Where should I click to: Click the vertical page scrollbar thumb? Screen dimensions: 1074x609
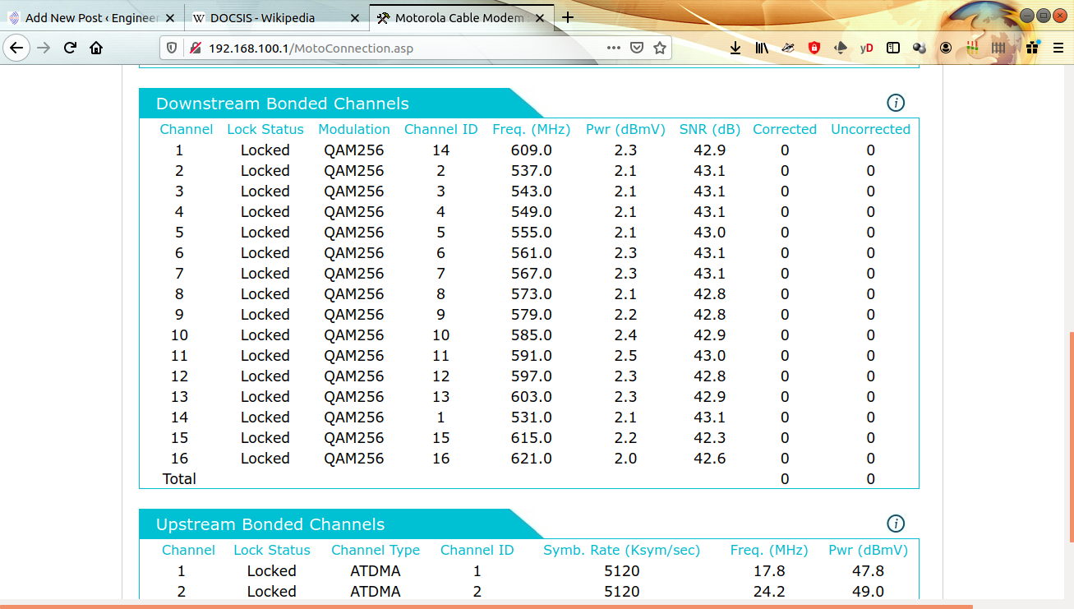point(1070,436)
